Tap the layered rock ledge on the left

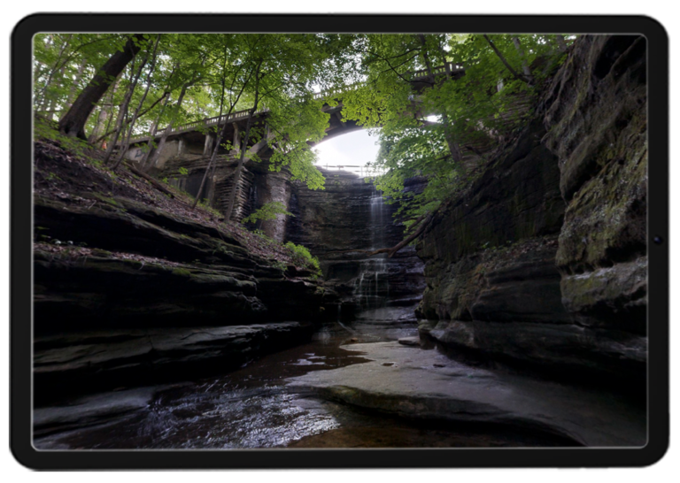(x=151, y=283)
